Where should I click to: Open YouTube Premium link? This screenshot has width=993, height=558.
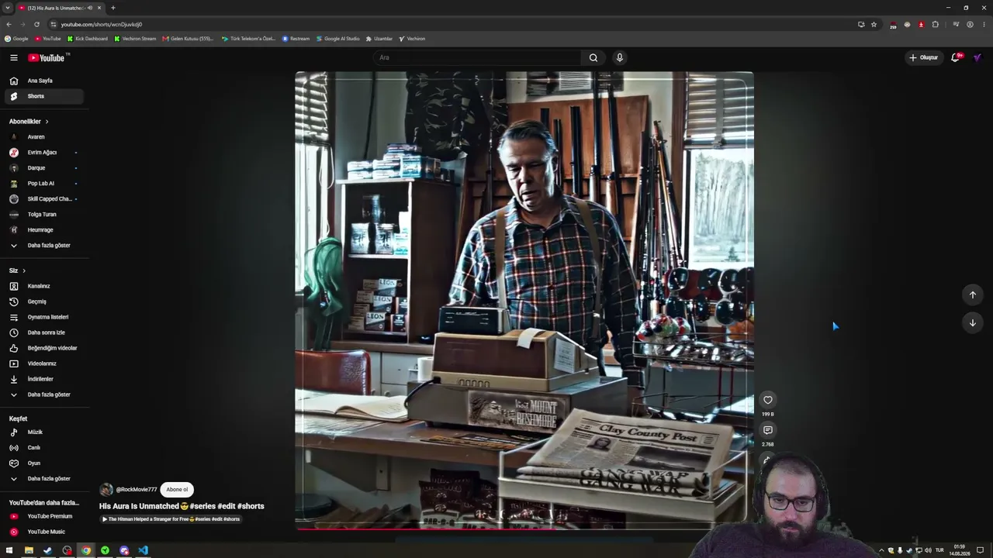pos(43,516)
